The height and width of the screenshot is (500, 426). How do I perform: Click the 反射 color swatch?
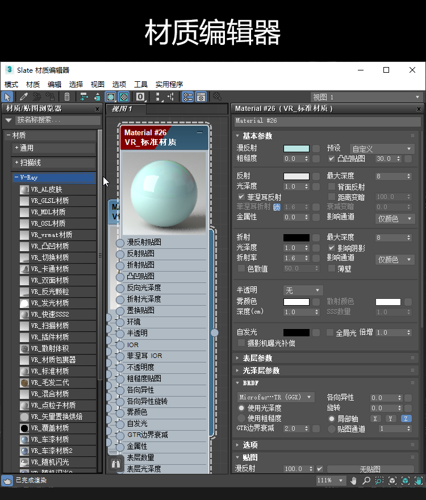tap(296, 176)
